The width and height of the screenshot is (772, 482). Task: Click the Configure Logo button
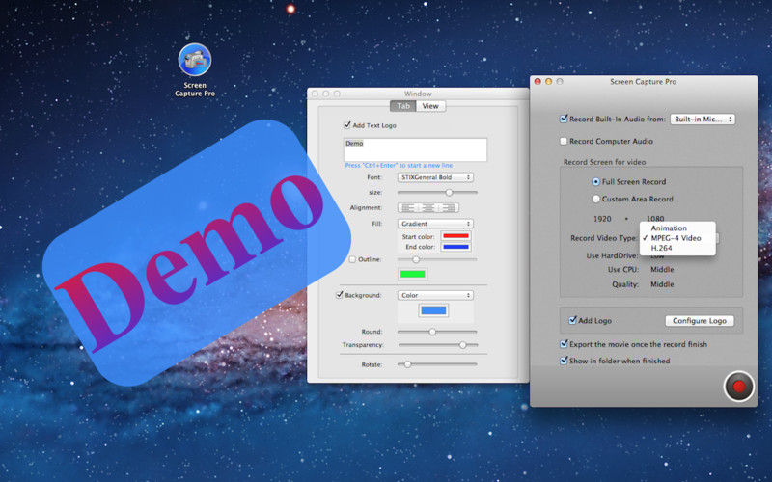(x=700, y=321)
